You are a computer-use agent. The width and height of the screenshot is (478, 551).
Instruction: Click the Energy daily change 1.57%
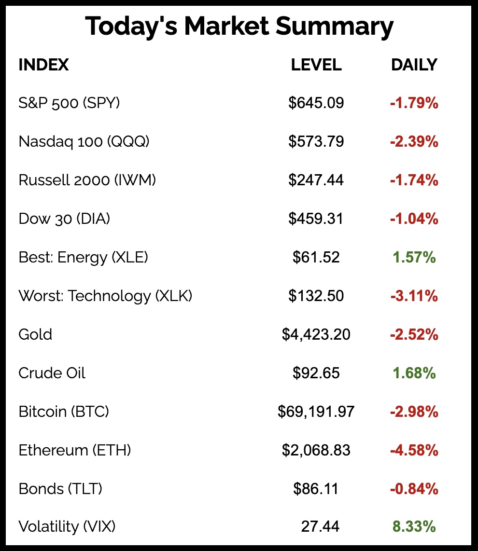point(414,257)
